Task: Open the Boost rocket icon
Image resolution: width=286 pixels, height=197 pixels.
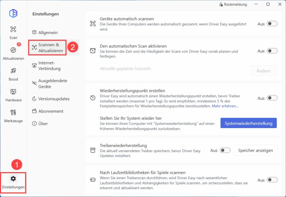Action: 13,71
